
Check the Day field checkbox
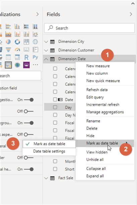[x=55, y=107]
